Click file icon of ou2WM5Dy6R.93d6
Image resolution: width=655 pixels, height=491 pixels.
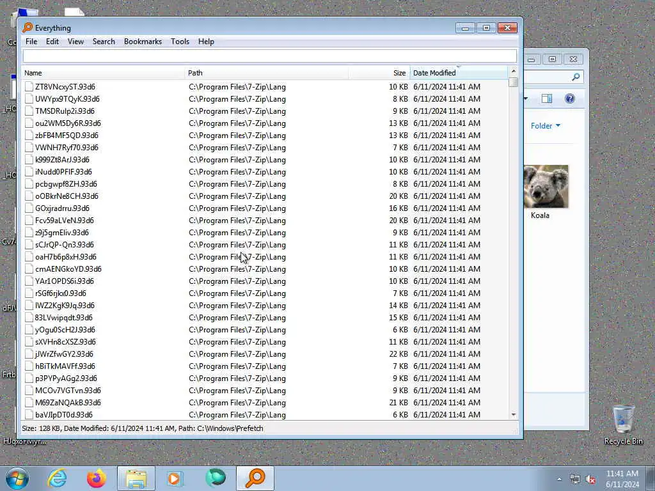pos(29,123)
